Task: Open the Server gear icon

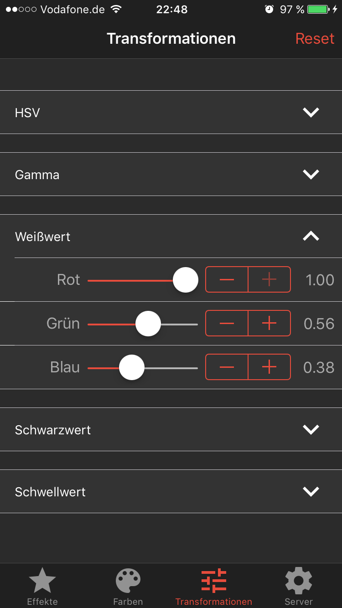Action: [299, 581]
